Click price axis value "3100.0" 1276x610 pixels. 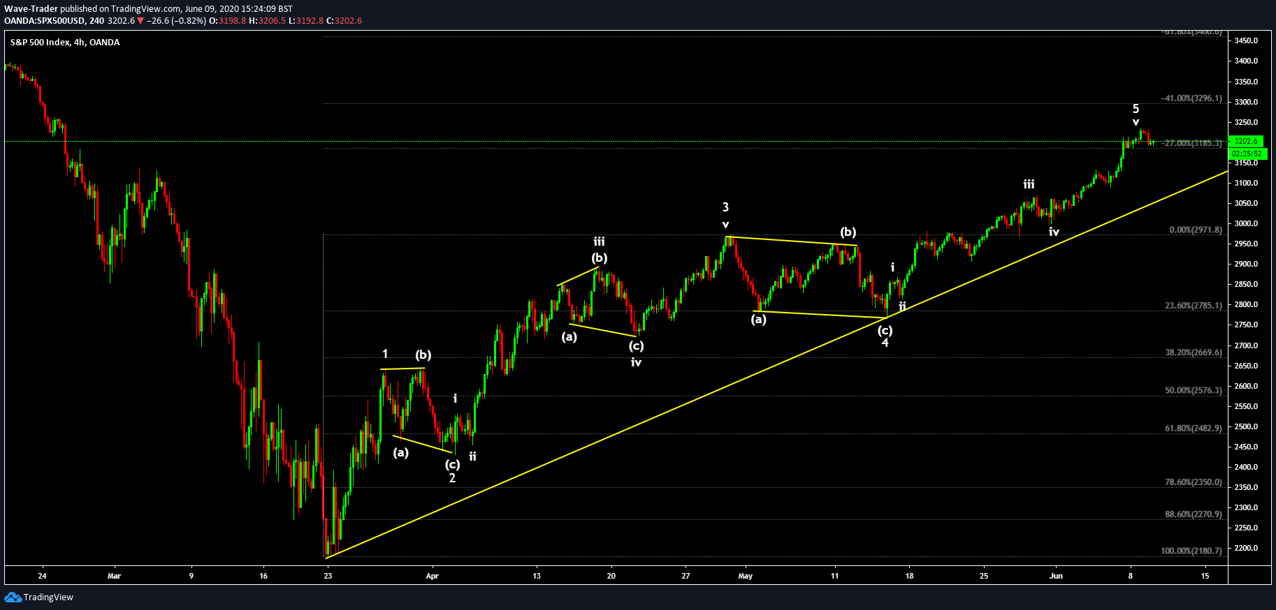tap(1246, 183)
